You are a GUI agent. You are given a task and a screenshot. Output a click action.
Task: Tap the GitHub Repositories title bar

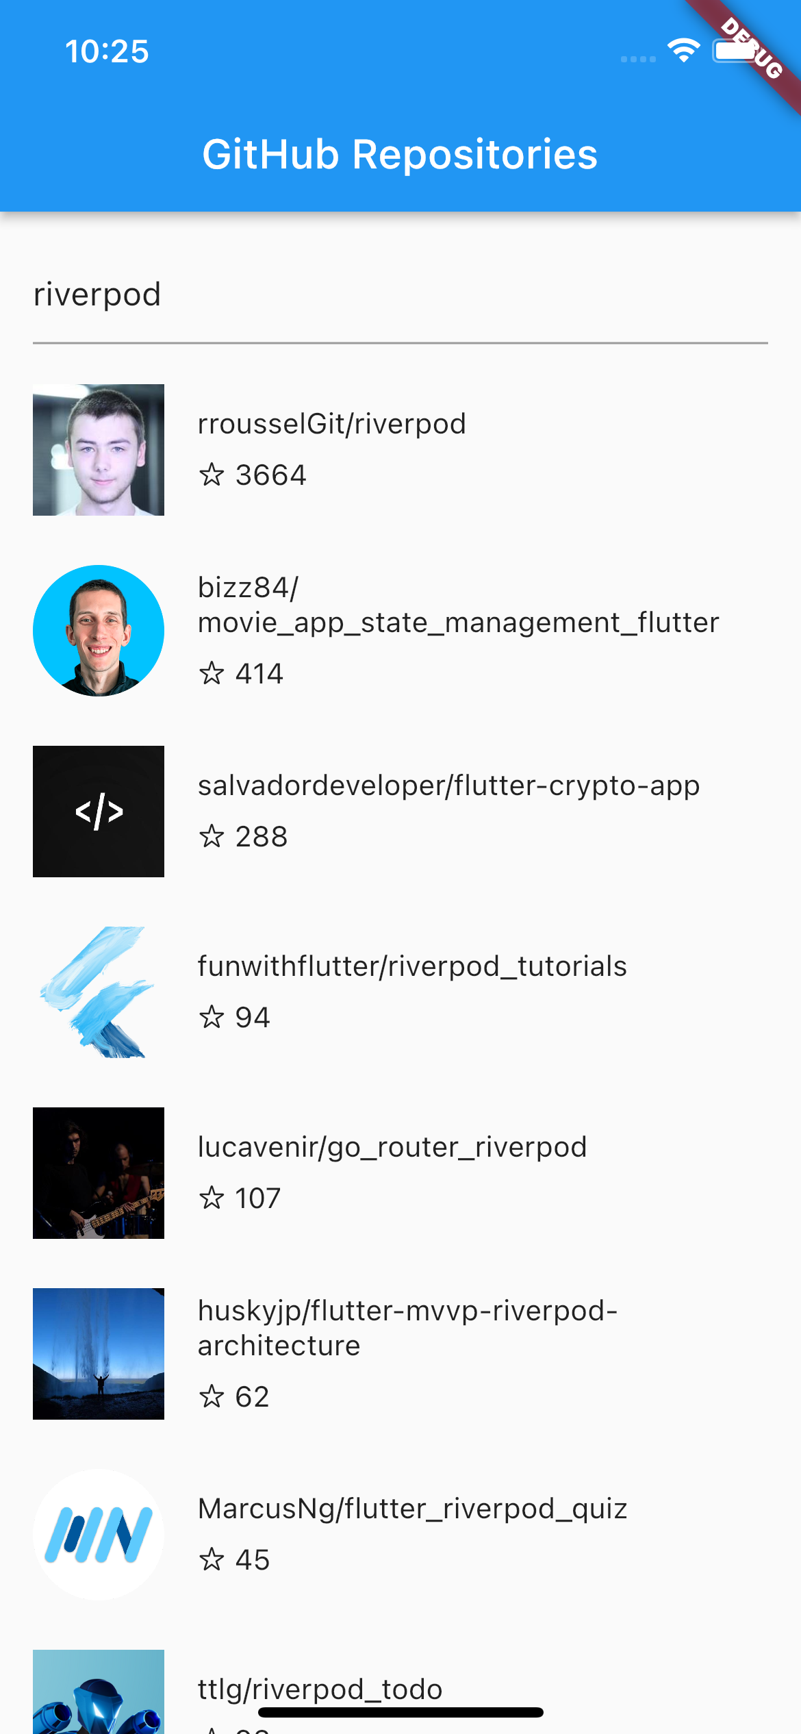click(400, 155)
